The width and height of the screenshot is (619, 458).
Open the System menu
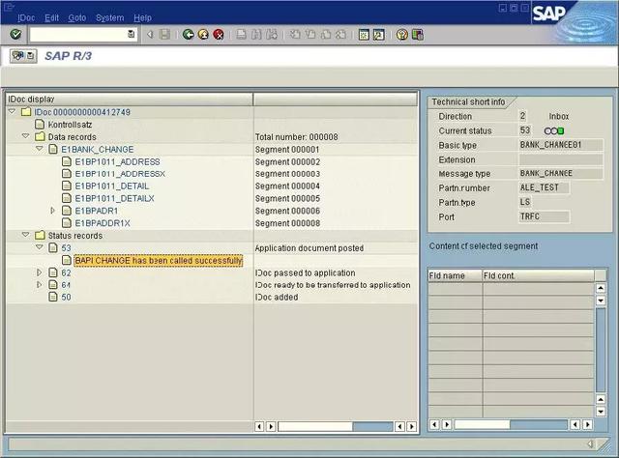click(109, 17)
